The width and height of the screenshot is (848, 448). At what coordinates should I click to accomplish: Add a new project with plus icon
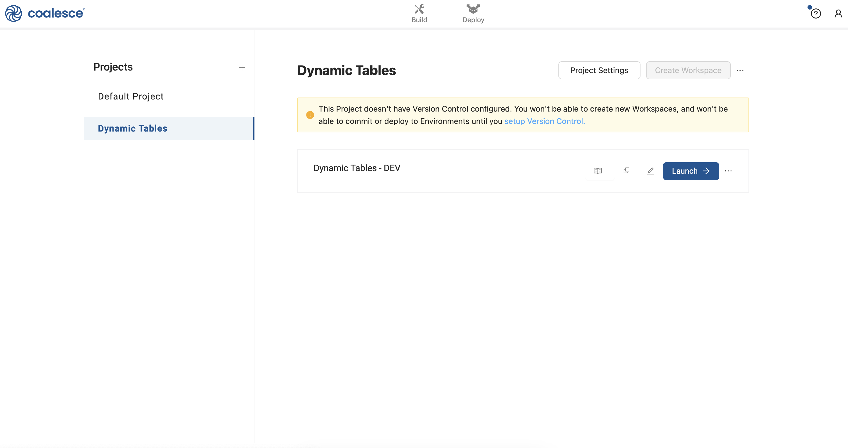coord(242,67)
